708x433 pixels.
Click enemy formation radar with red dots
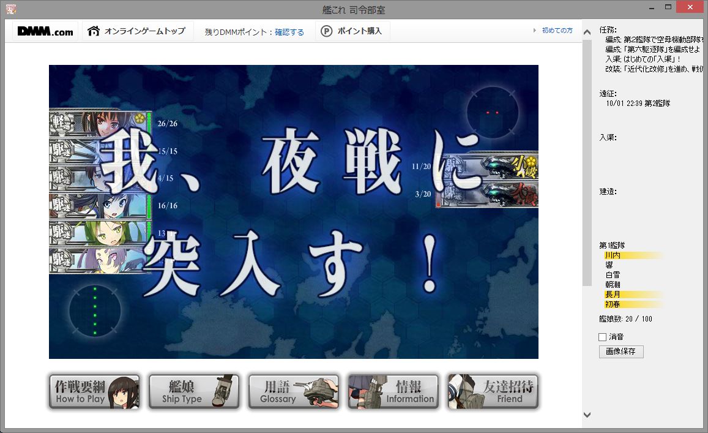tap(492, 113)
